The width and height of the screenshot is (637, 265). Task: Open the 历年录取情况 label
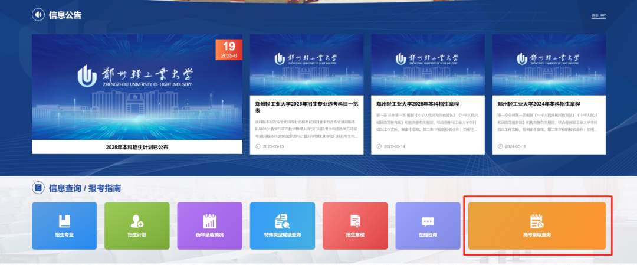pyautogui.click(x=209, y=235)
